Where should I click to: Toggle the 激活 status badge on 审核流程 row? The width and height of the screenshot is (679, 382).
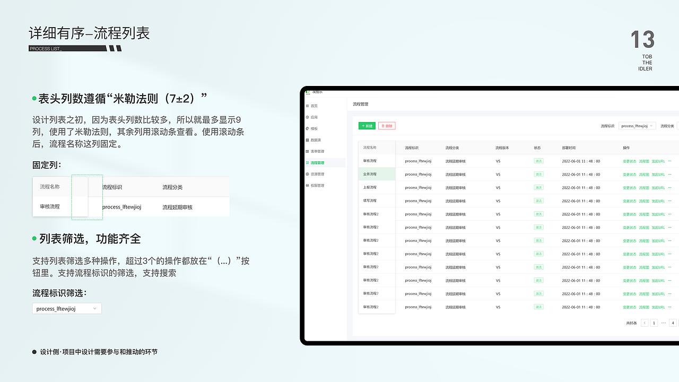click(x=538, y=161)
